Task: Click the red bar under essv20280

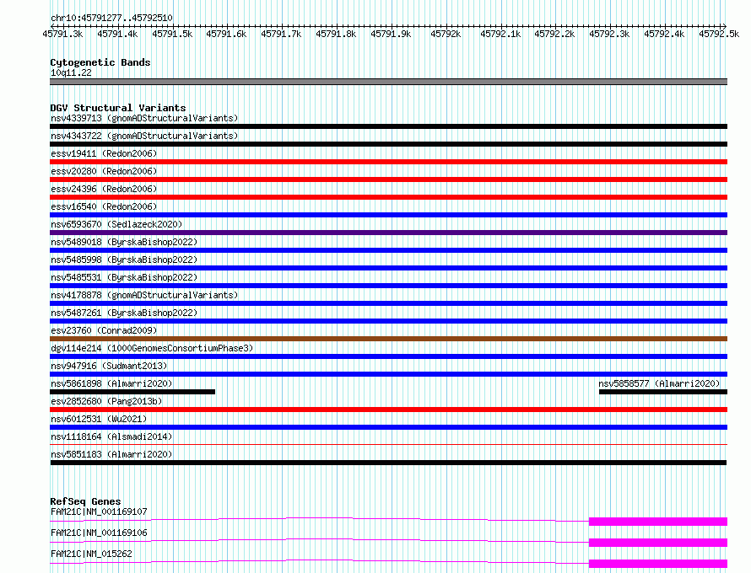Action: 388,179
